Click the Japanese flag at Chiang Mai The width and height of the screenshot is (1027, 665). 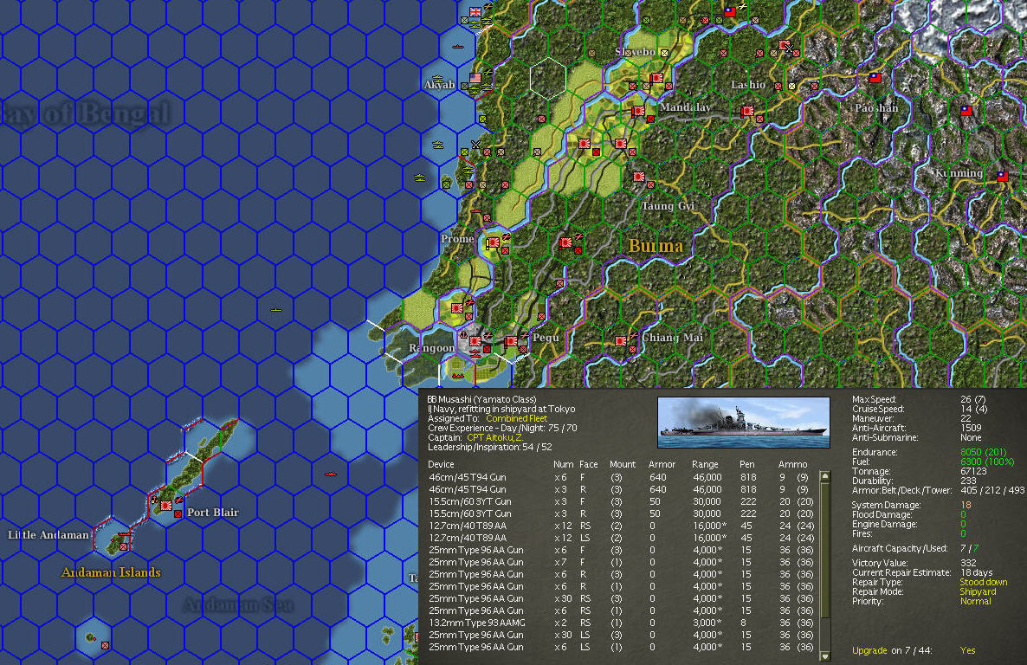pos(621,340)
